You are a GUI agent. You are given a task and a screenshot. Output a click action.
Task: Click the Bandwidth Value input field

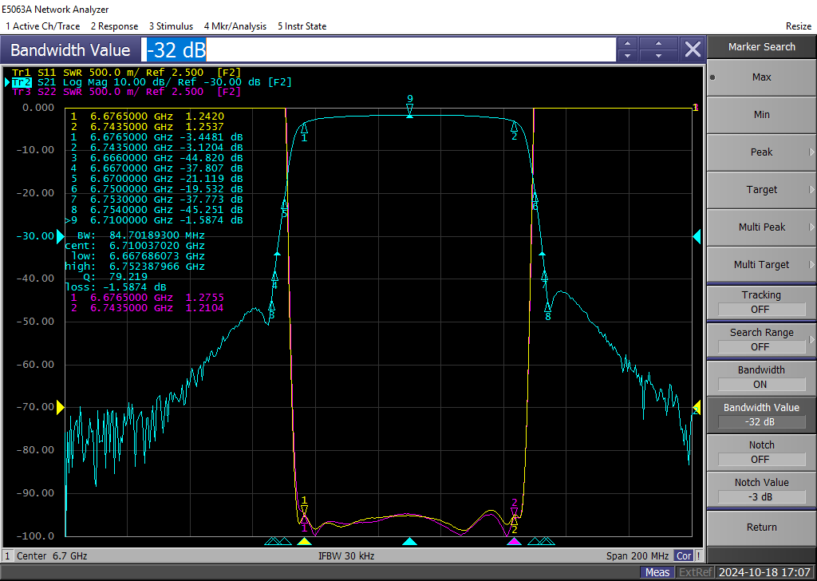click(x=379, y=49)
